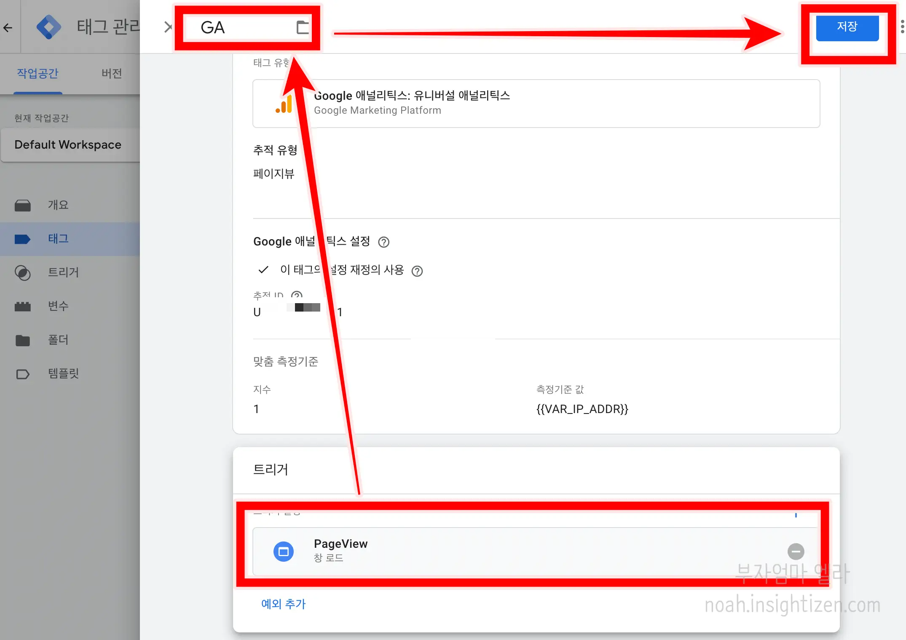Open 트리거 in the sidebar

click(63, 272)
